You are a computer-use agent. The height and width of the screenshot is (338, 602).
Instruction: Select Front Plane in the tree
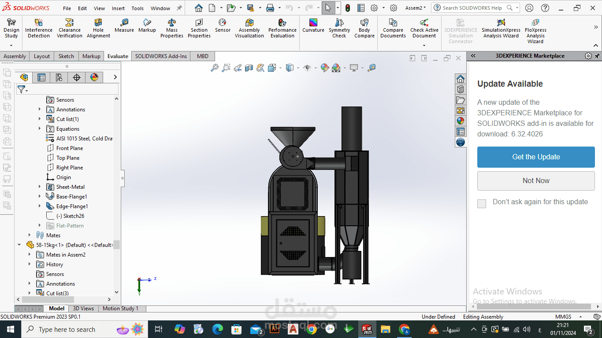click(x=70, y=148)
